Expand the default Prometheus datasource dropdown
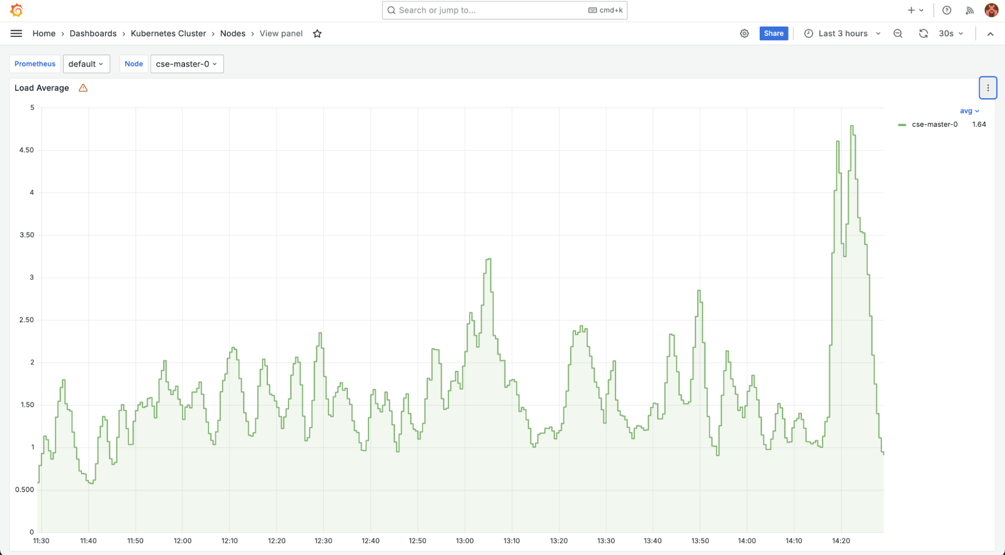The height and width of the screenshot is (555, 1005). pos(86,64)
